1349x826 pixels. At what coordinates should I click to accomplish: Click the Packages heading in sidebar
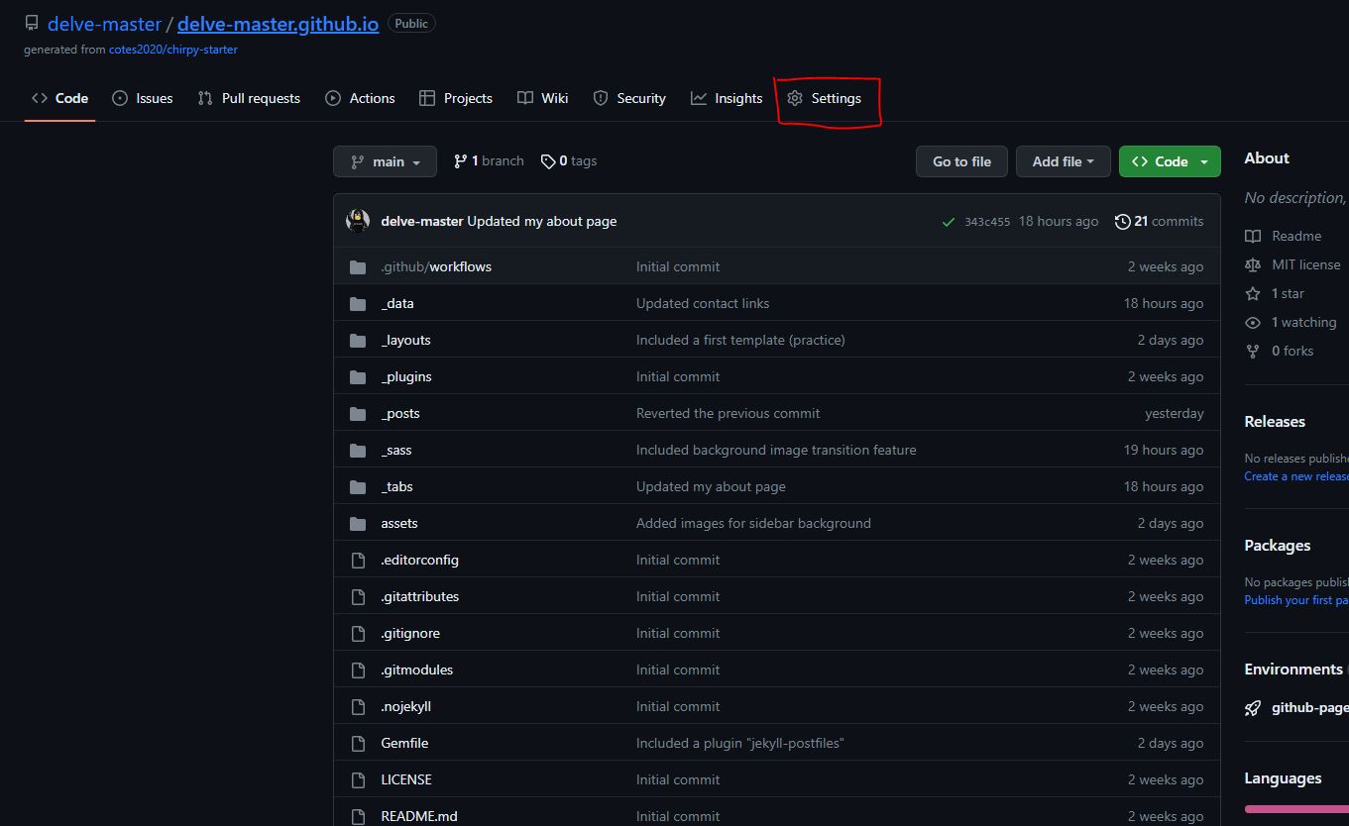[x=1278, y=545]
